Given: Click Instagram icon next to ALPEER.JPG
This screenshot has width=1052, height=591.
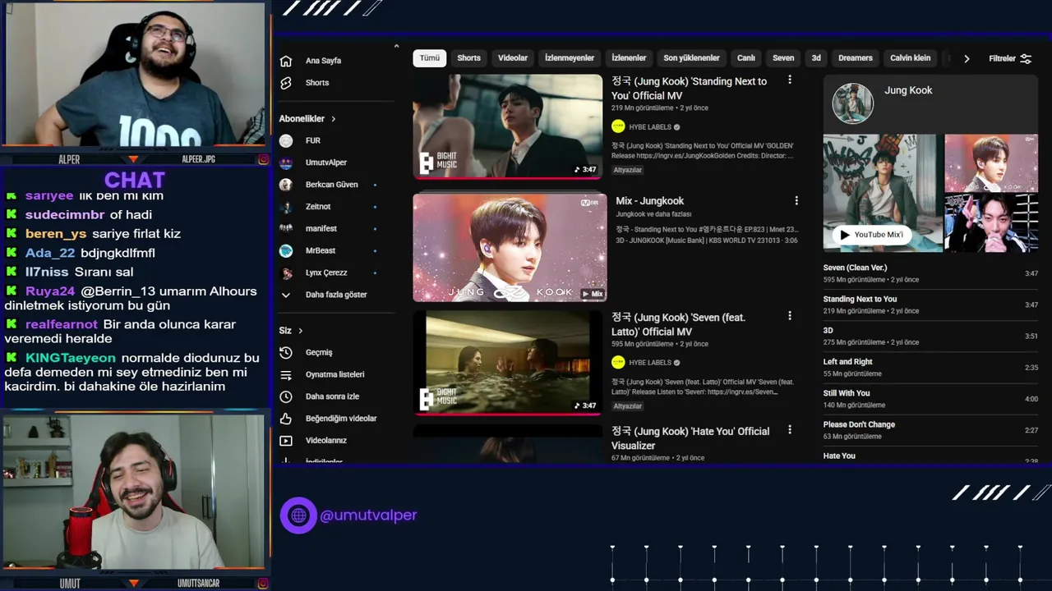Looking at the screenshot, I should click(263, 159).
